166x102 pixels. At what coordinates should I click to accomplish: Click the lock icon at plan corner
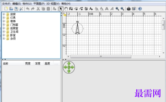(x=64, y=14)
